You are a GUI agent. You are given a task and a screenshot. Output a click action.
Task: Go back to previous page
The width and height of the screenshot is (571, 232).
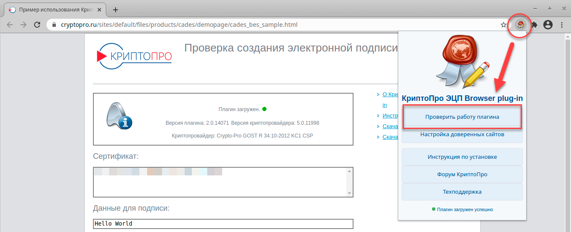(10, 25)
